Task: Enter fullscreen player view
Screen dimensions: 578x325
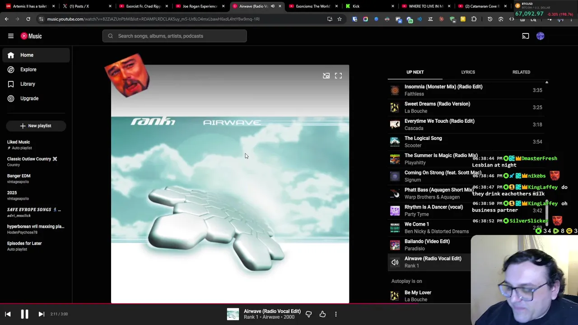Action: (338, 76)
